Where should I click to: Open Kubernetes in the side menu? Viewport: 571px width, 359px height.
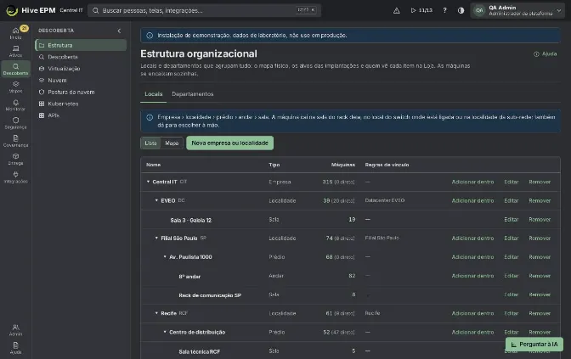[81, 104]
